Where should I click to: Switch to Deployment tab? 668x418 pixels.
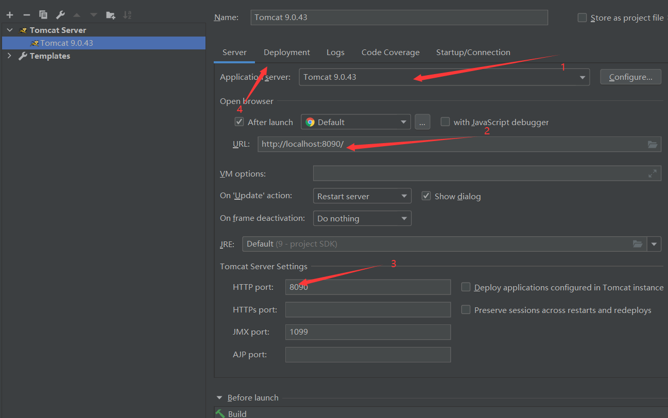coord(287,53)
